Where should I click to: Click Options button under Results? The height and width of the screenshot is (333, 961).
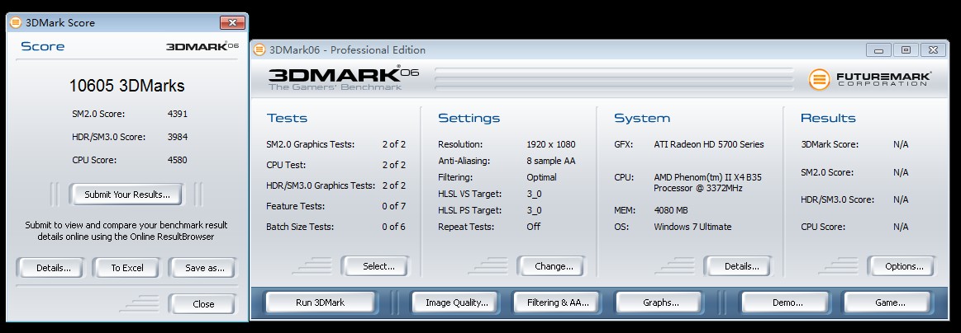[x=904, y=265]
